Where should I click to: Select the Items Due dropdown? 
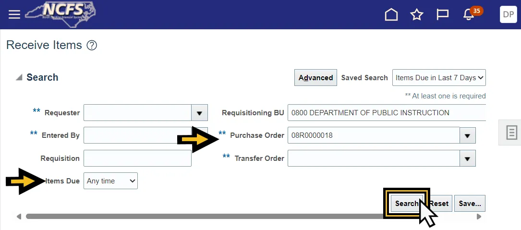(110, 181)
